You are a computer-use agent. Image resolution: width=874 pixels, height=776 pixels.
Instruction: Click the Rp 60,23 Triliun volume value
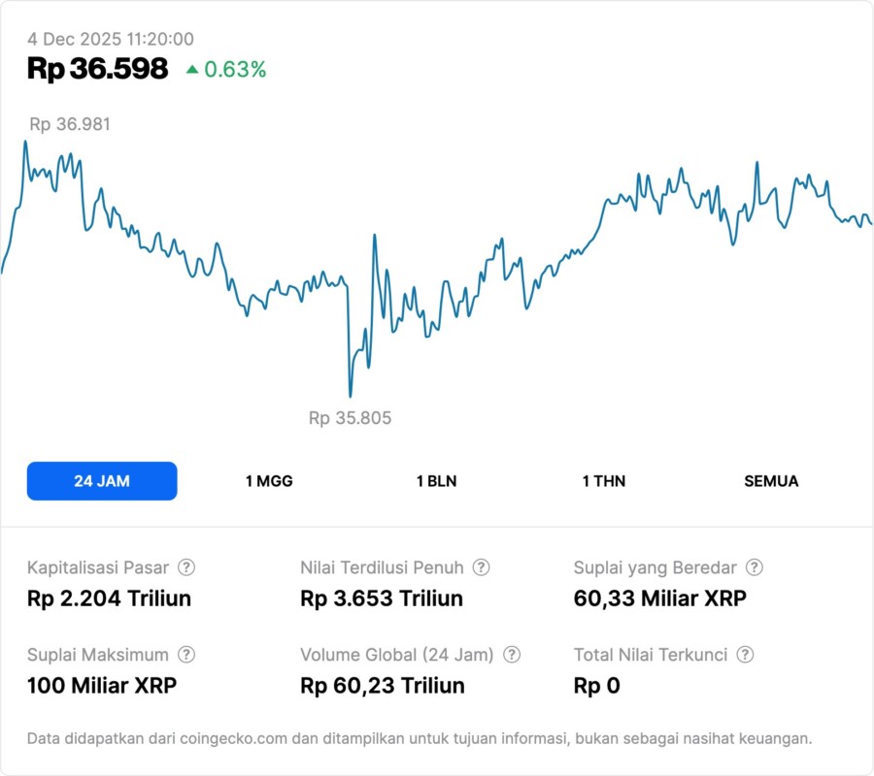(383, 686)
